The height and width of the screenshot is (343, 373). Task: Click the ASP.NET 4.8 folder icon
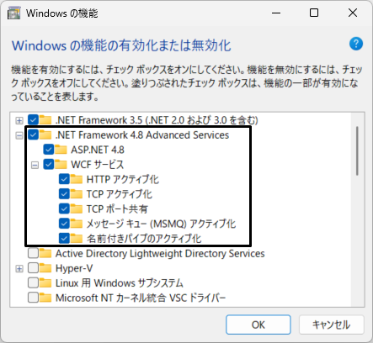(61, 150)
